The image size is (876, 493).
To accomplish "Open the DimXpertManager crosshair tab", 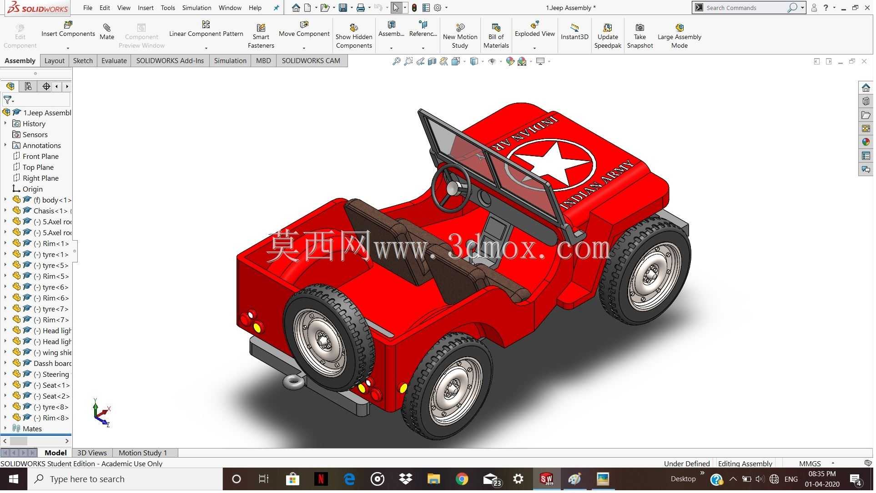I will coord(46,86).
